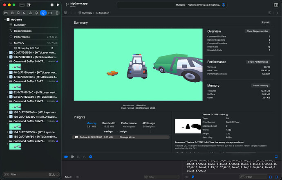
Task: Select the Find navigator magnifier icon
Action: (24, 13)
